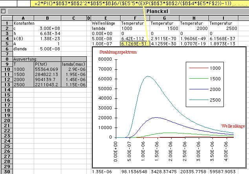Click cell with value 284822.13
Image resolution: width=249 pixels, height=174 pixels.
(48, 74)
